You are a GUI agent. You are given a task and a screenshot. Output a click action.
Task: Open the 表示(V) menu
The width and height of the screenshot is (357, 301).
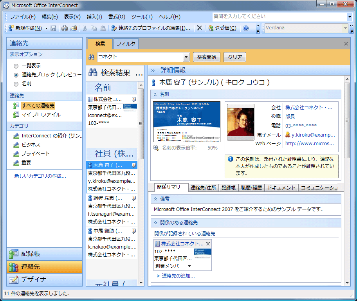[x=72, y=16]
